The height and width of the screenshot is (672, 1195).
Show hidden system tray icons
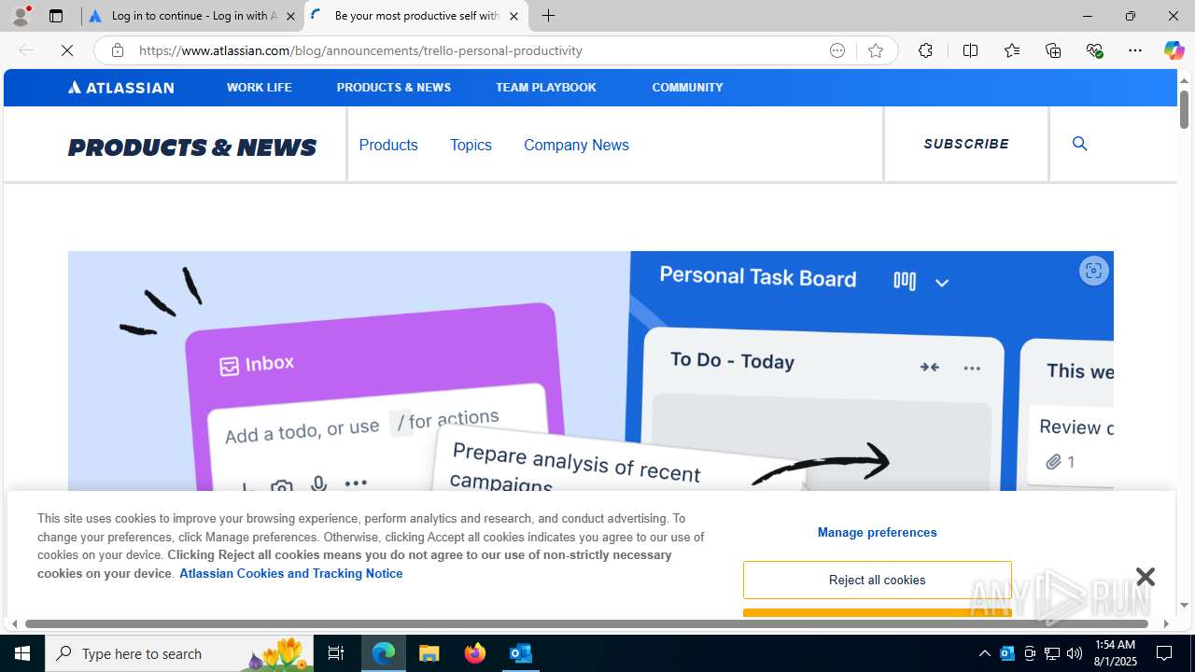984,653
